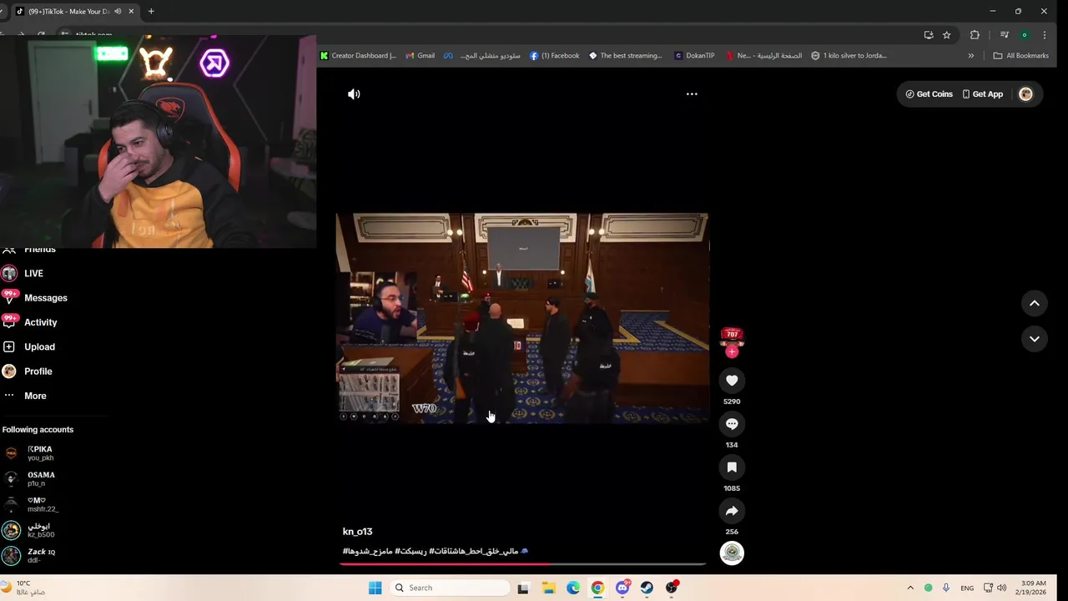The width and height of the screenshot is (1068, 601).
Task: Open a new Chrome tab
Action: (x=151, y=12)
